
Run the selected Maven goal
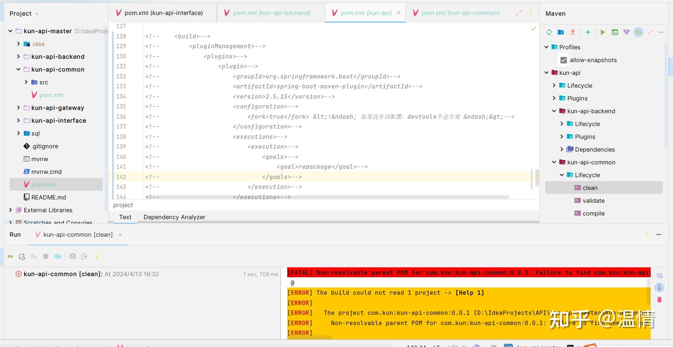click(x=602, y=32)
